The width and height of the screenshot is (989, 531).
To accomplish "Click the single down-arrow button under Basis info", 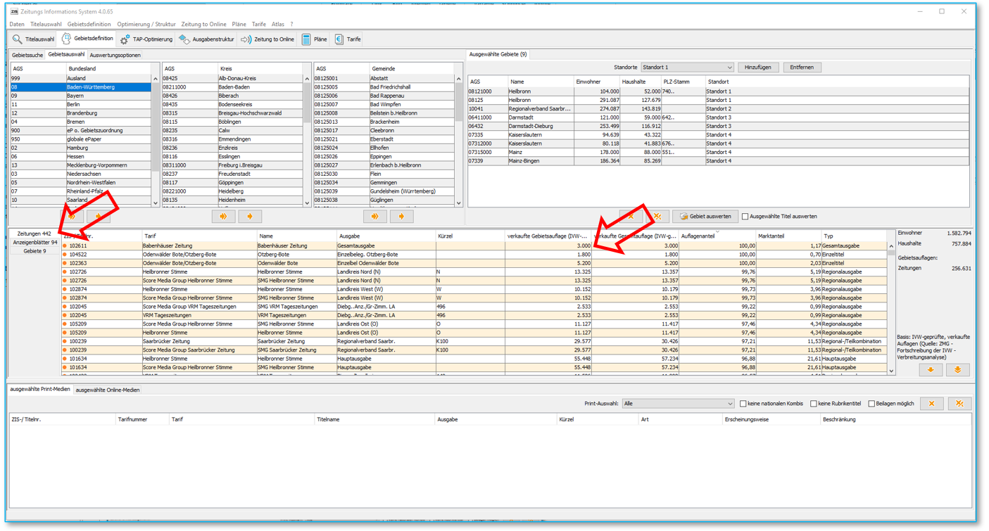I will click(x=930, y=370).
